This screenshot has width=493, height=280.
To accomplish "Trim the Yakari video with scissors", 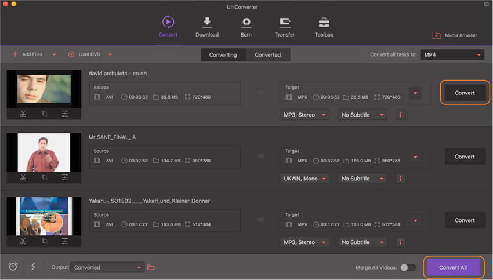I will click(23, 241).
